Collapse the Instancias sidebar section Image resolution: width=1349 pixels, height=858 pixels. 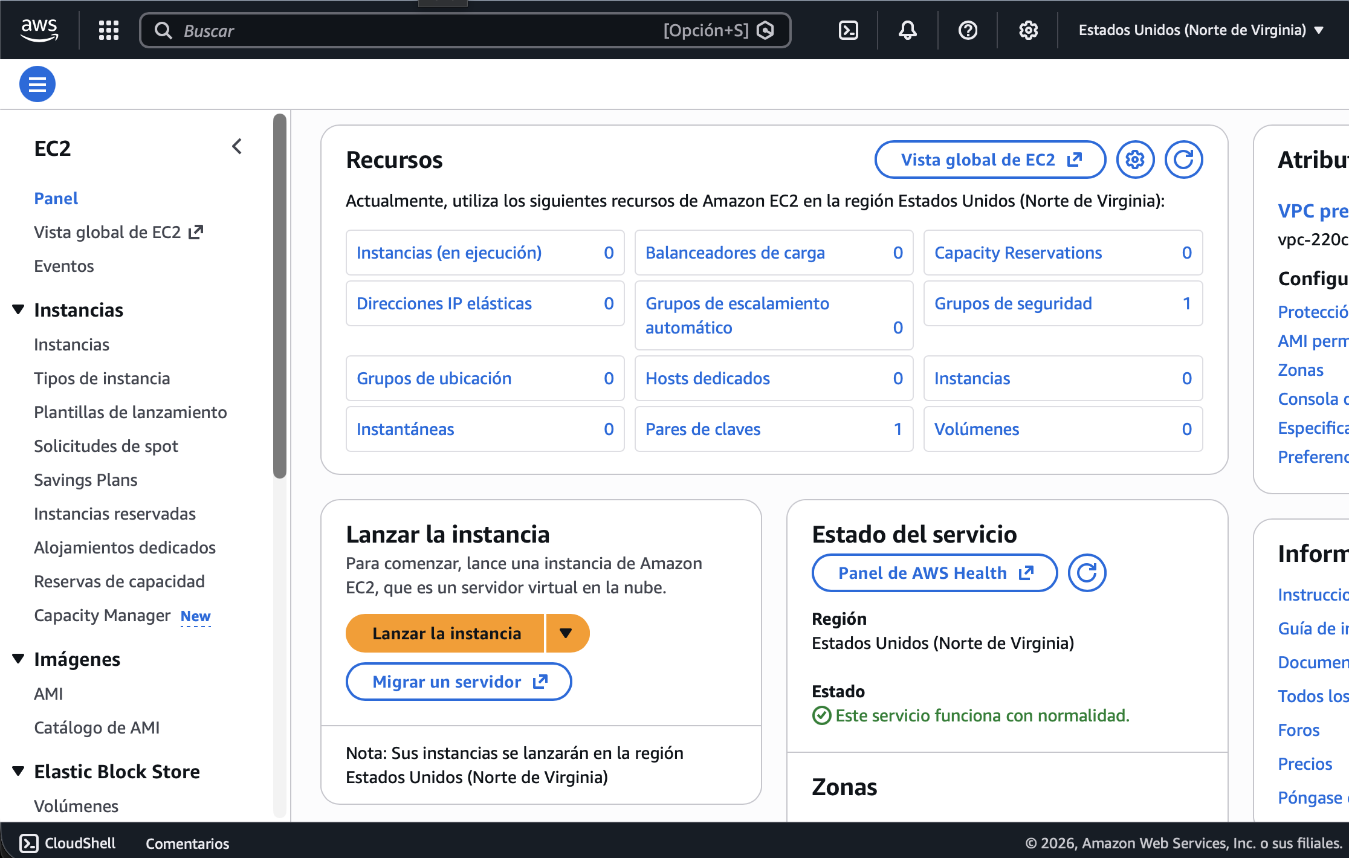(18, 309)
